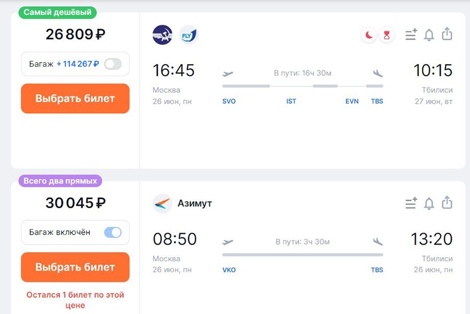Click the red moon night-flight icon
The width and height of the screenshot is (470, 314).
(x=368, y=34)
